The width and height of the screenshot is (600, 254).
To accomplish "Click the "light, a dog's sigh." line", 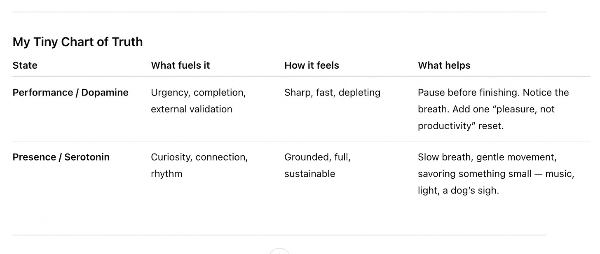I will tap(458, 191).
